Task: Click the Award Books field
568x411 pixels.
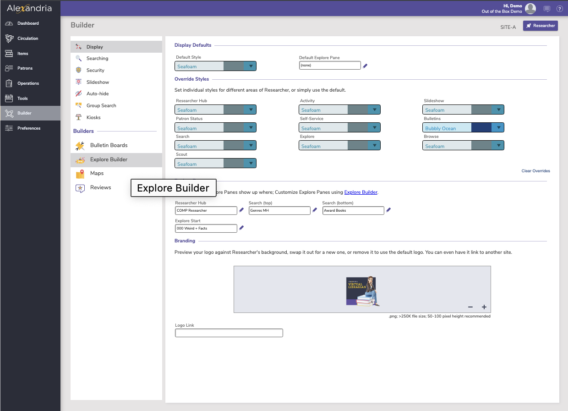Action: [353, 210]
